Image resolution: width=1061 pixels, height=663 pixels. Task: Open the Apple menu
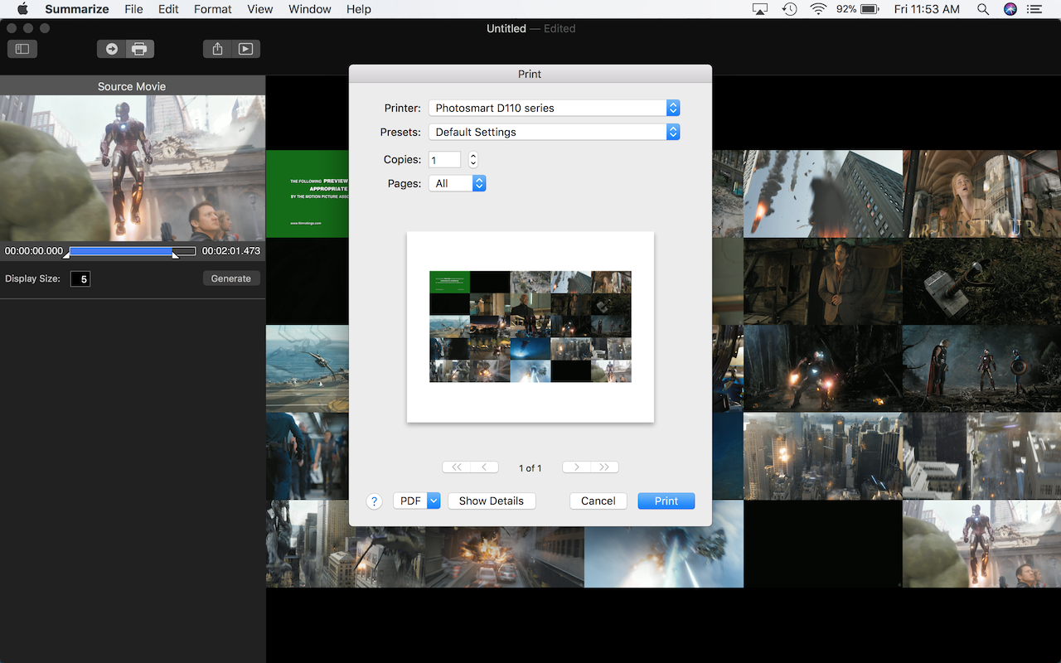click(22, 9)
